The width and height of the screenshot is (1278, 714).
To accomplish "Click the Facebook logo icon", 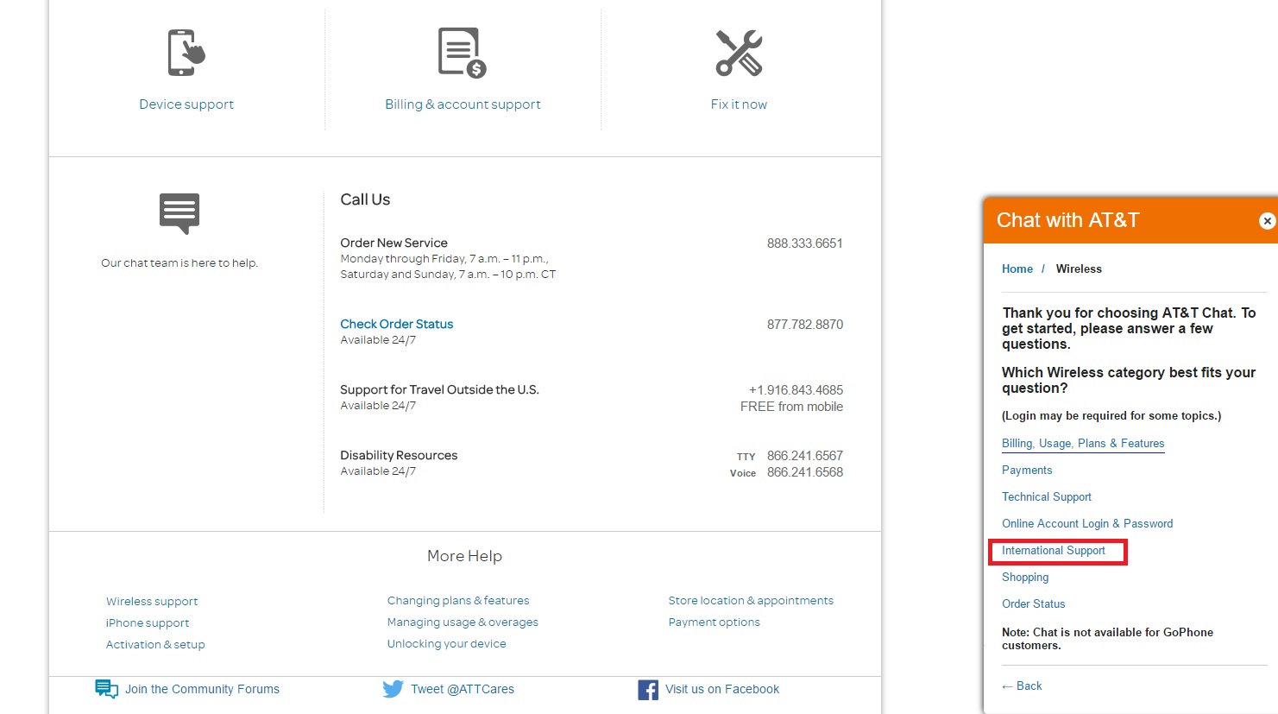I will click(x=647, y=689).
